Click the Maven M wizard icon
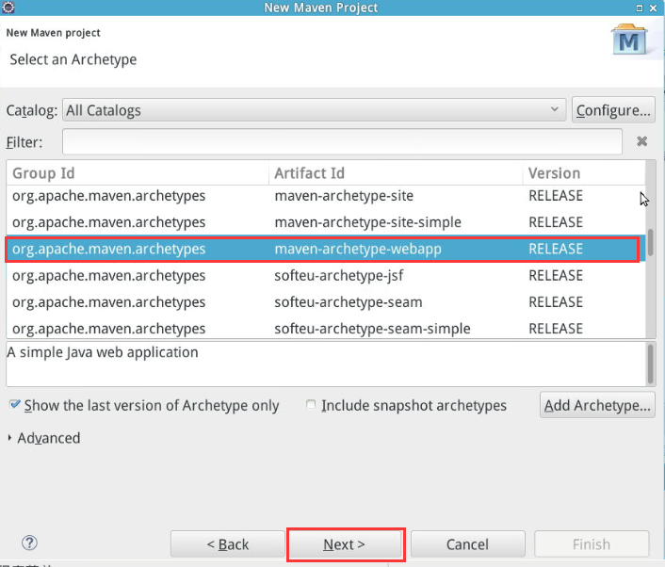 629,40
